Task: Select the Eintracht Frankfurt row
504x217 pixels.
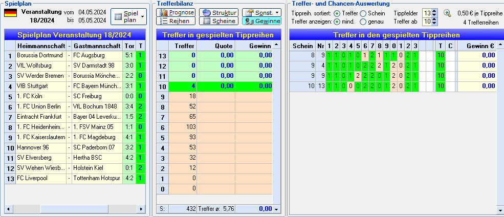Action: point(75,117)
